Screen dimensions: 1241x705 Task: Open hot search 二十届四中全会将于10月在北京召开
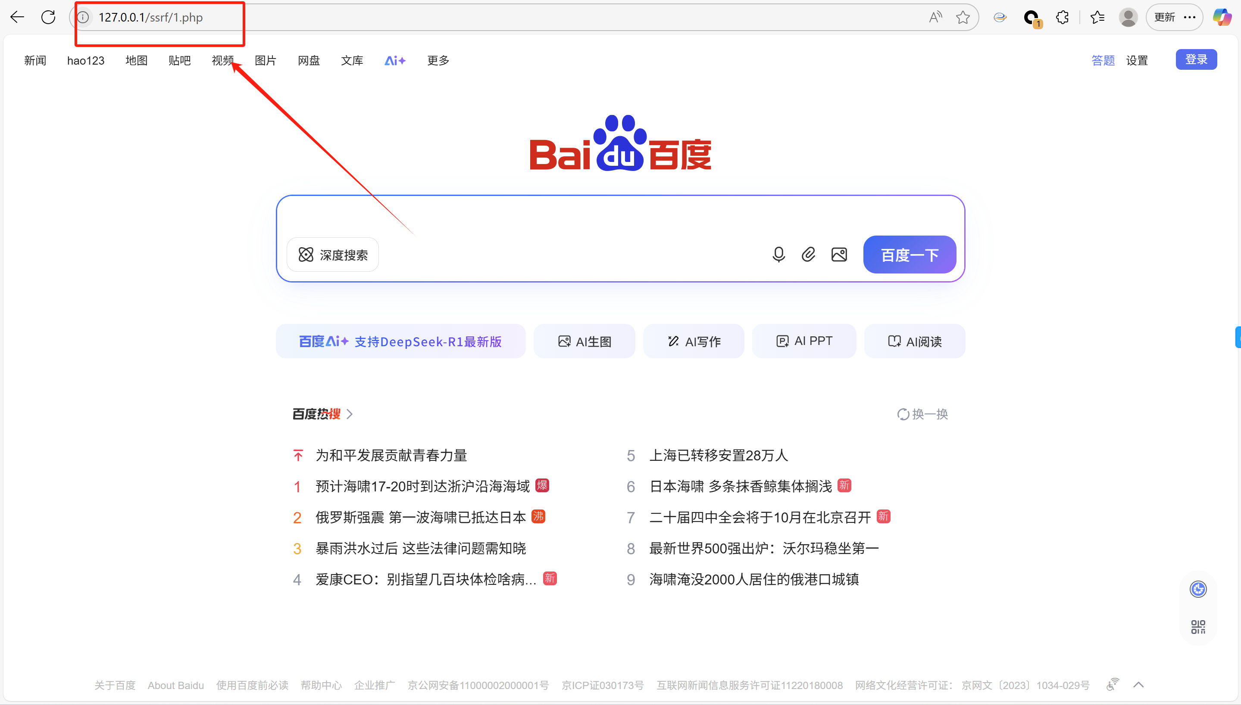tap(760, 518)
